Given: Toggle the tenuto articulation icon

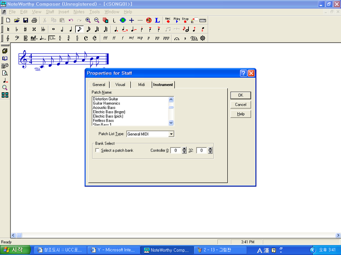Looking at the screenshot, I should (x=150, y=29).
